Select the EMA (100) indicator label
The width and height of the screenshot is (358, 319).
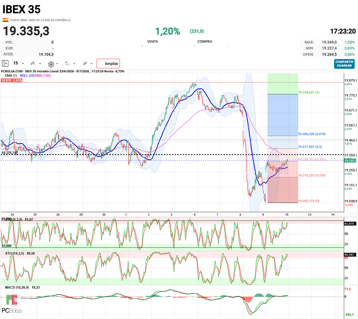43,76
